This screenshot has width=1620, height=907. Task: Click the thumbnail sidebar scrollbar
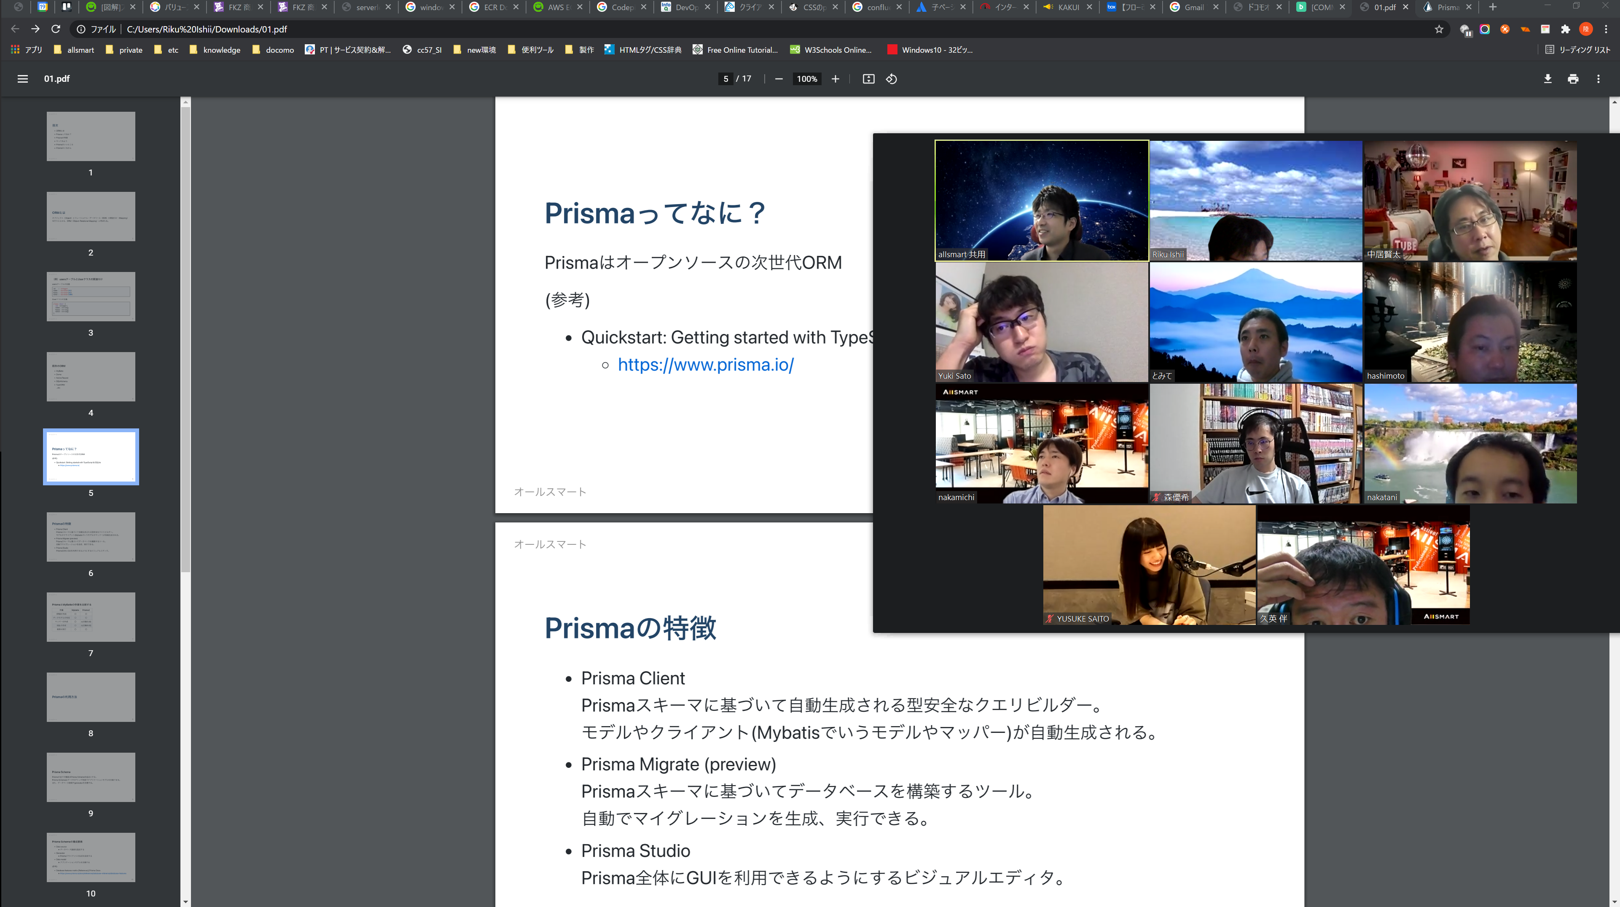185,340
